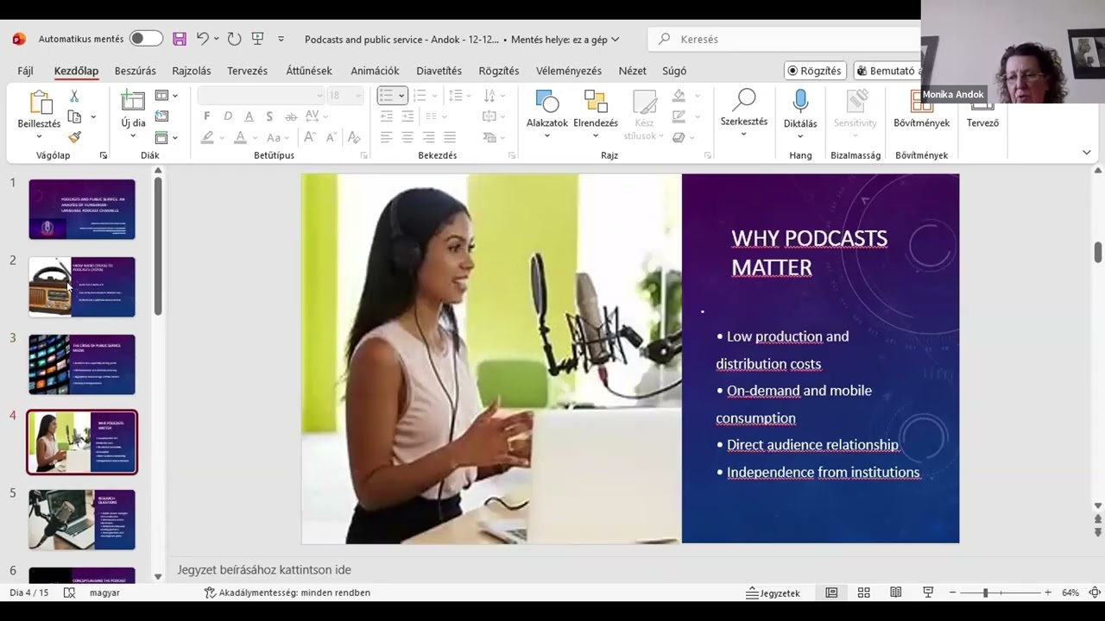This screenshot has height=621, width=1105.
Task: Toggle bold formatting (F)
Action: tap(207, 116)
